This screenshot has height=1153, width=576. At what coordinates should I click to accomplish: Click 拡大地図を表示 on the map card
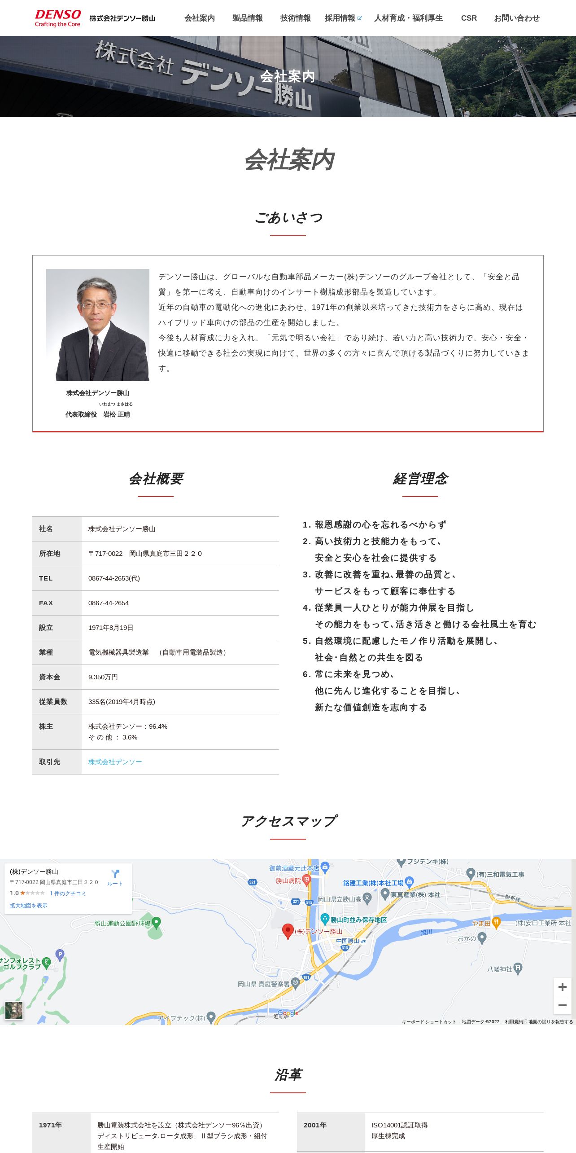(x=29, y=905)
